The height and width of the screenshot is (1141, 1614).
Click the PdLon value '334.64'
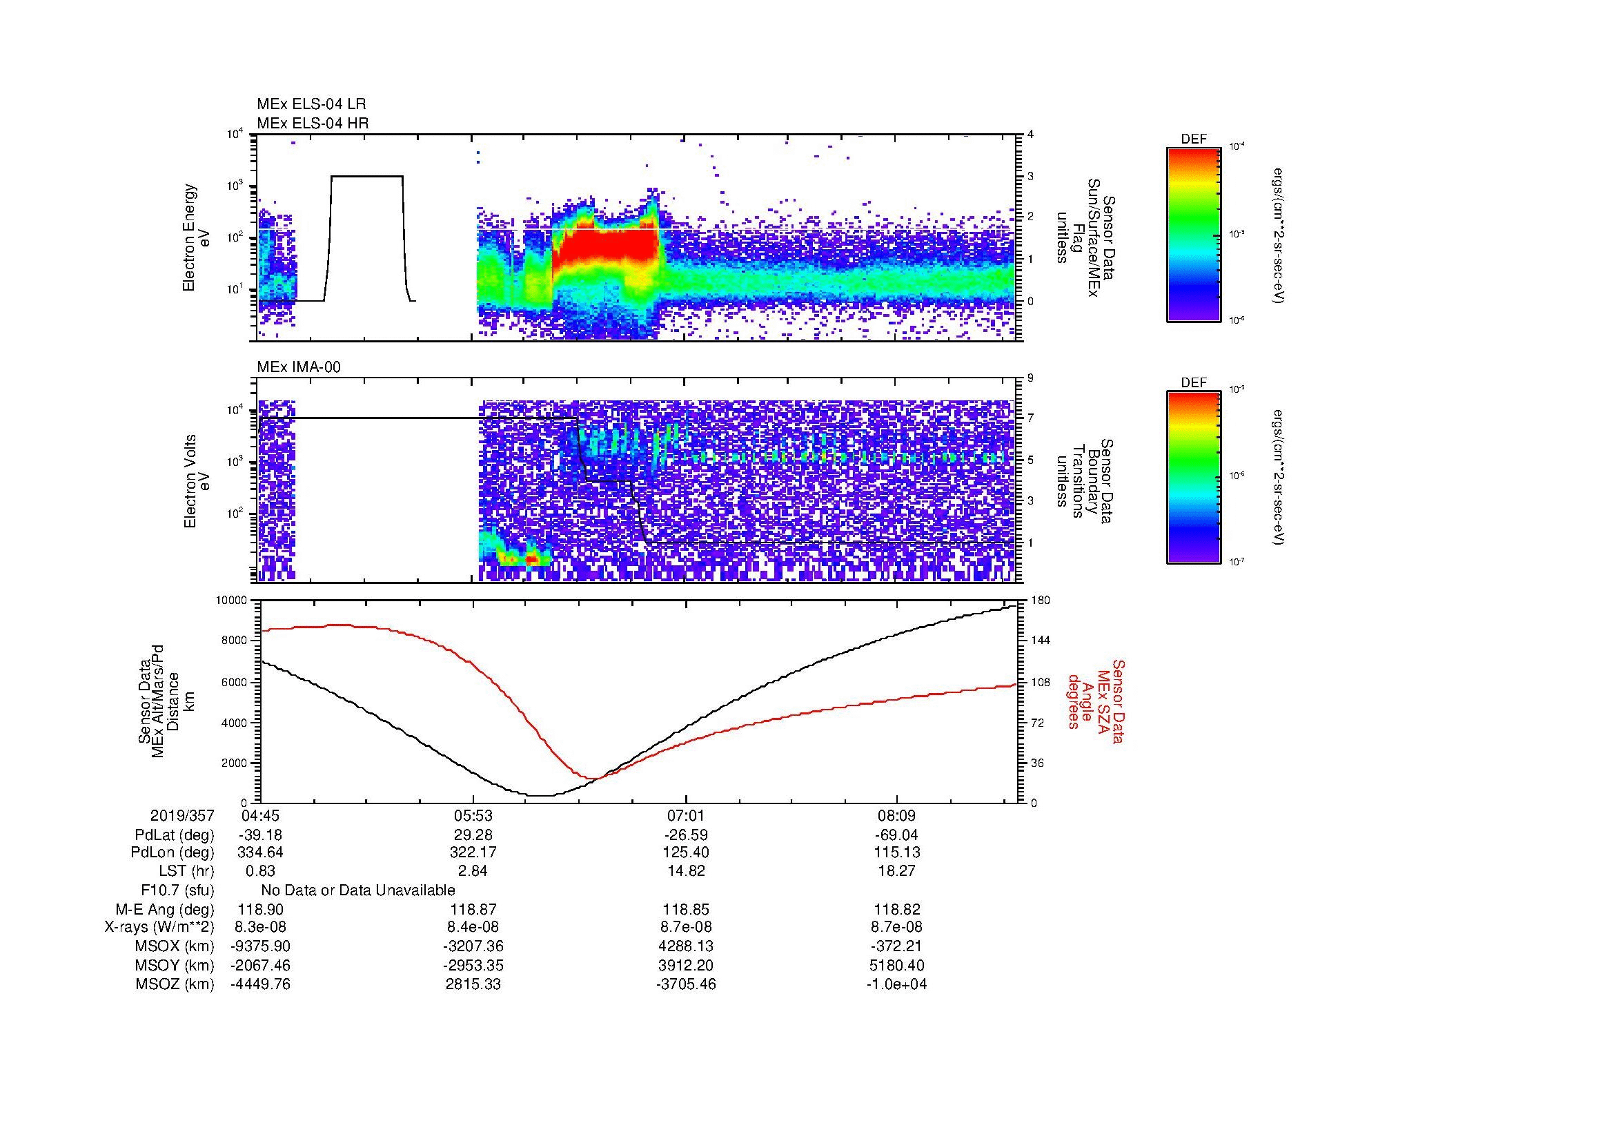[261, 852]
